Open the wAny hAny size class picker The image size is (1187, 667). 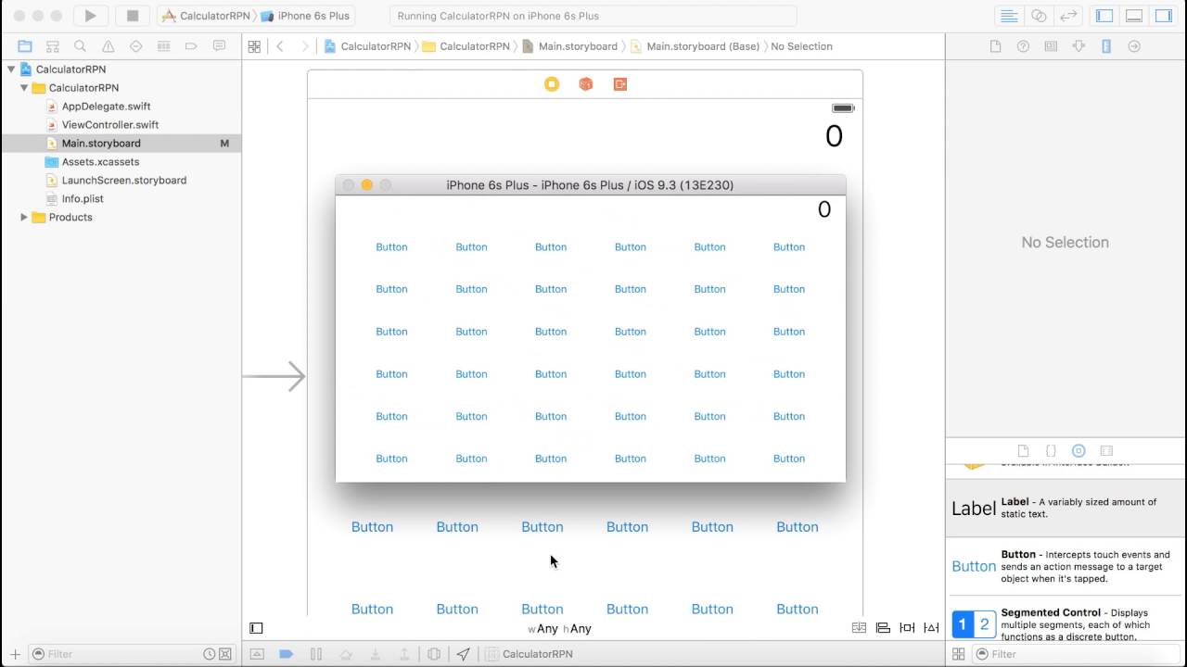(x=559, y=629)
